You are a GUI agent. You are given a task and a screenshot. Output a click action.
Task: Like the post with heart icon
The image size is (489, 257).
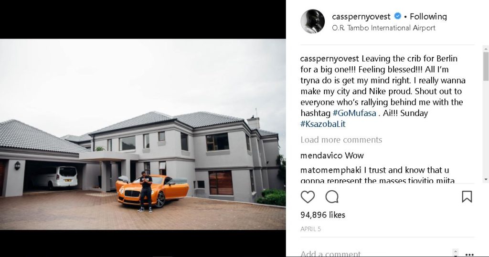click(x=308, y=197)
